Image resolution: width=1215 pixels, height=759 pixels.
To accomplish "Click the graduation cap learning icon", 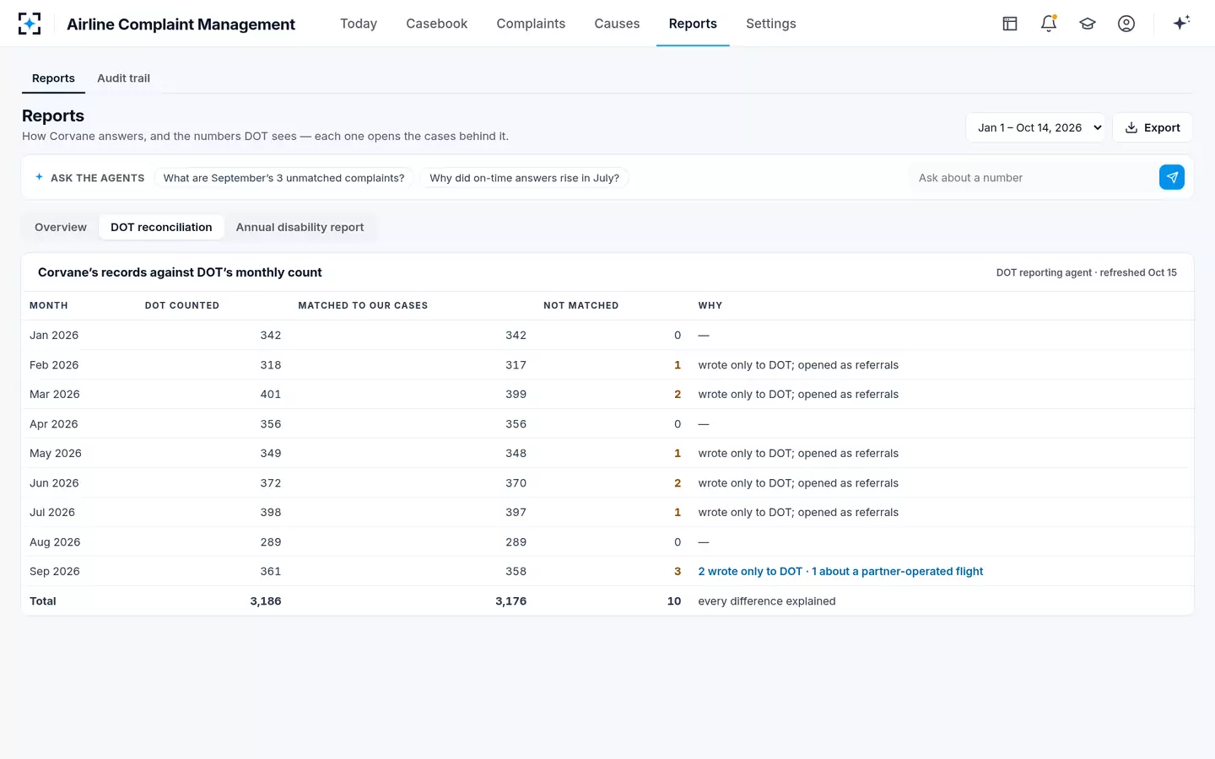I will pyautogui.click(x=1088, y=24).
